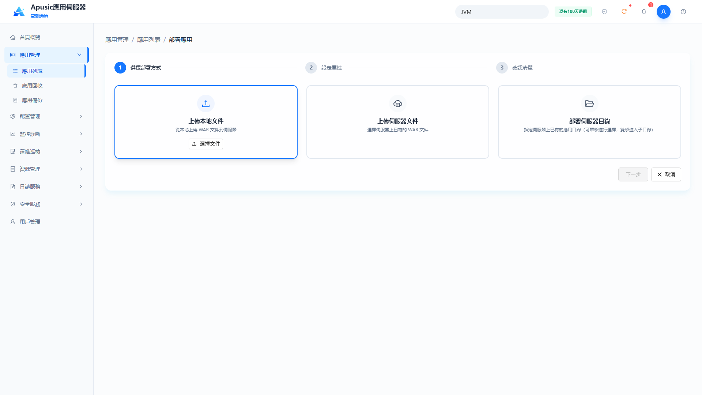Click the 還有100天過期 license badge
This screenshot has height=395, width=702.
click(573, 12)
